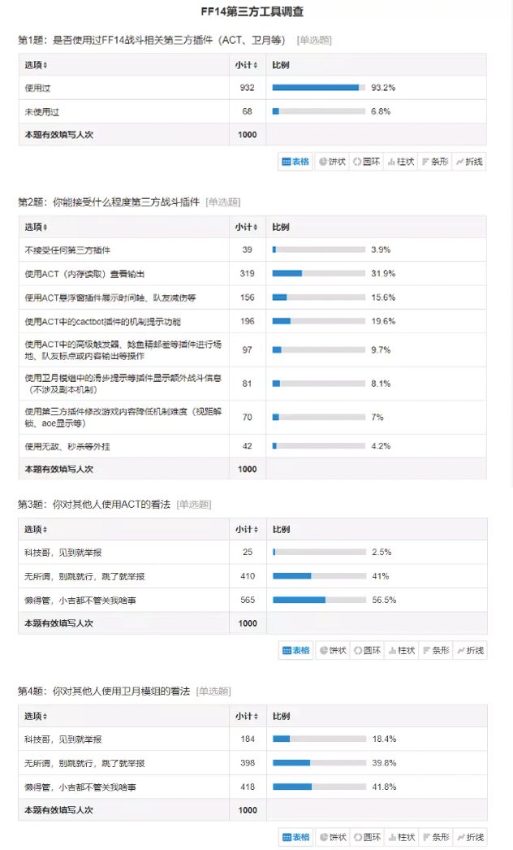
Task: Open 折线 line chart for question 3
Action: 469,650
